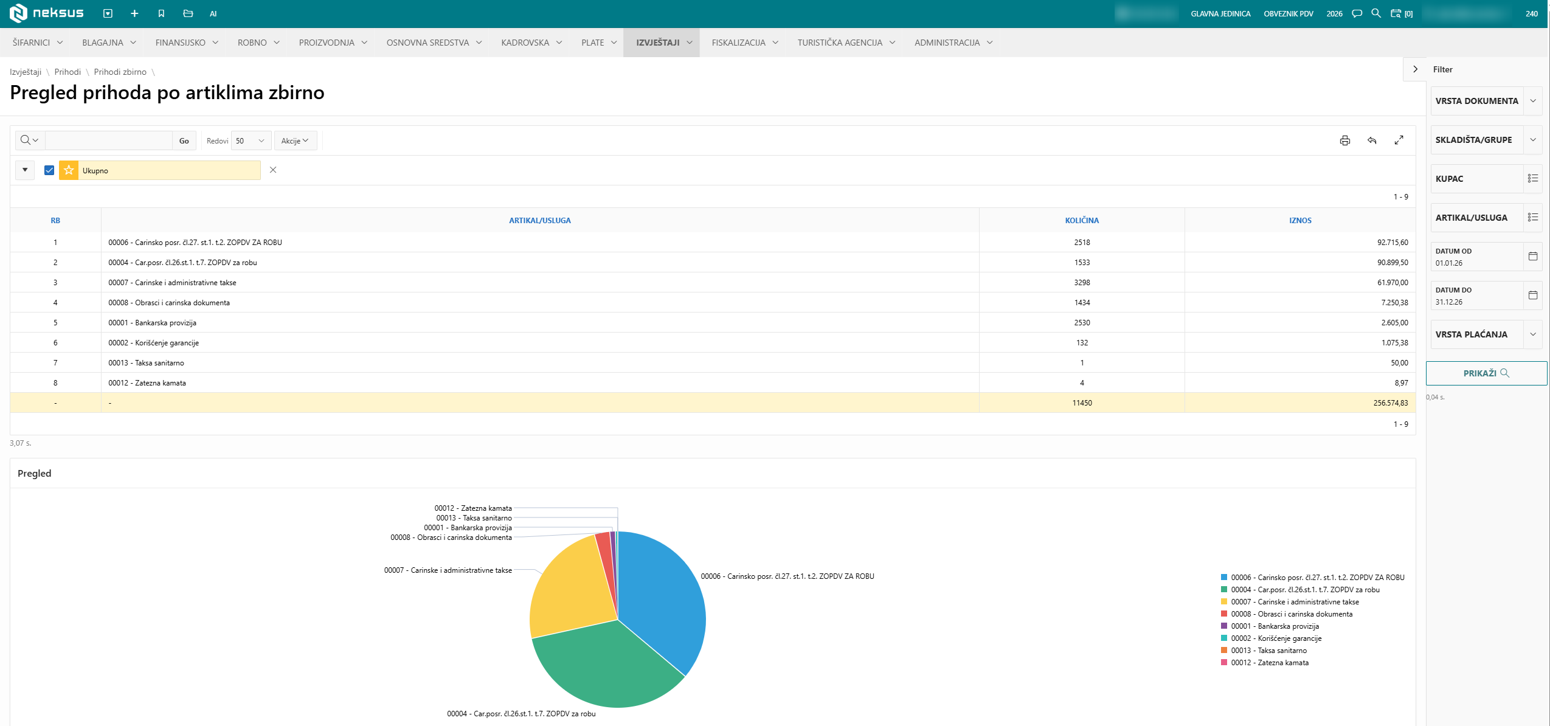This screenshot has height=726, width=1550.
Task: Expand the VRSTA PLAĆANJA dropdown
Action: coord(1532,334)
